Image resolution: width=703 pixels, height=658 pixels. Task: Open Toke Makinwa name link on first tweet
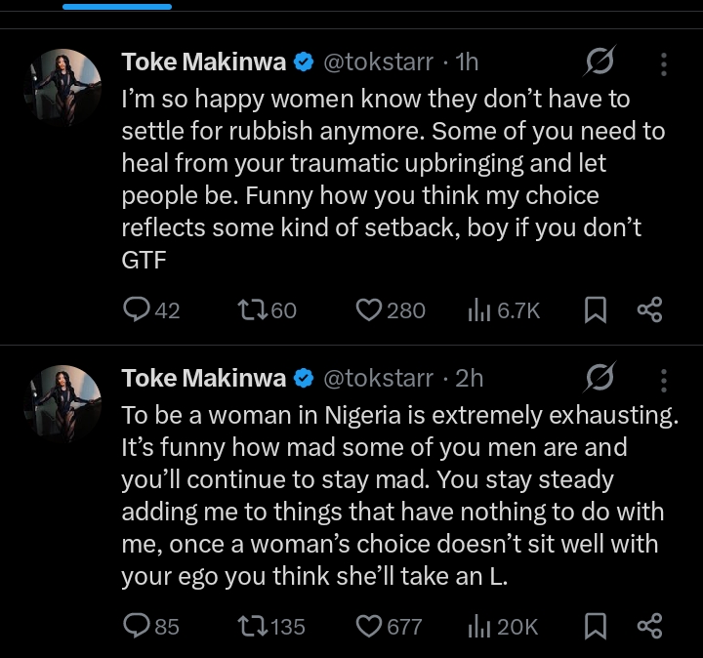(x=204, y=62)
